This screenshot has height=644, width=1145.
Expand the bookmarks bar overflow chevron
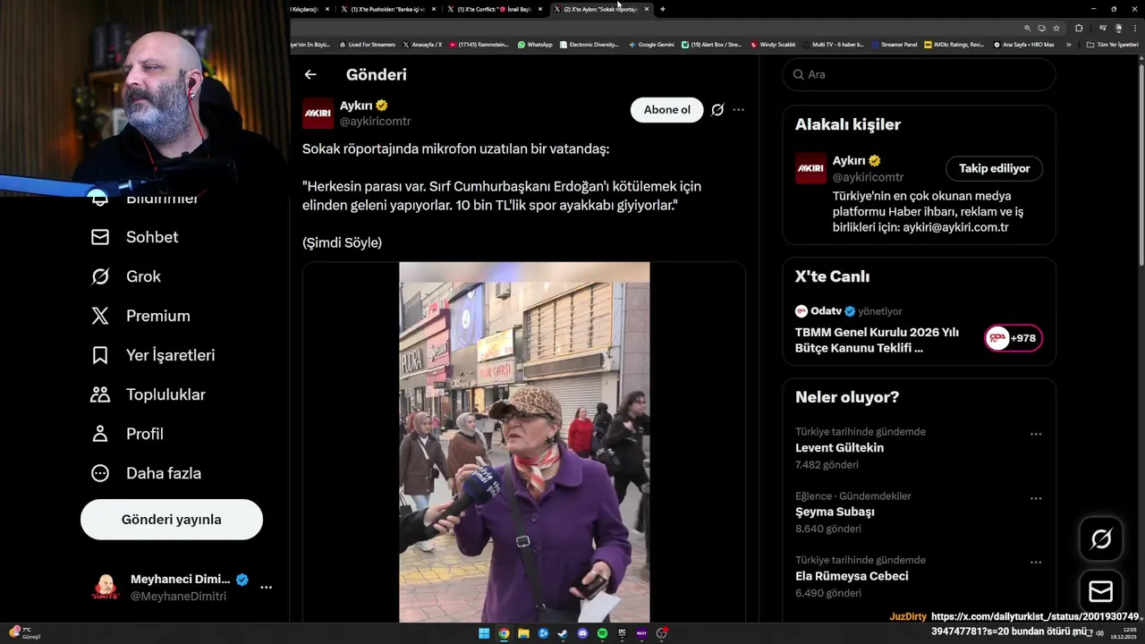pos(1068,44)
